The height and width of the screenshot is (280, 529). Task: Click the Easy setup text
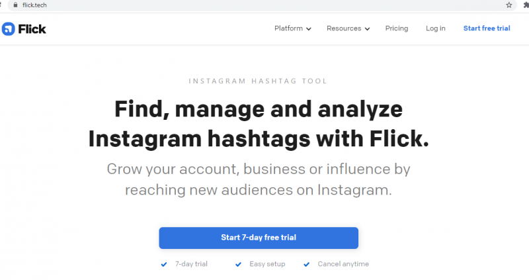(267, 264)
